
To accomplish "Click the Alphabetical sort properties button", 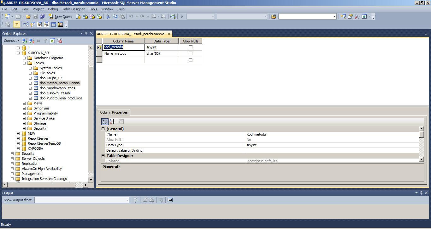I will point(112,122).
